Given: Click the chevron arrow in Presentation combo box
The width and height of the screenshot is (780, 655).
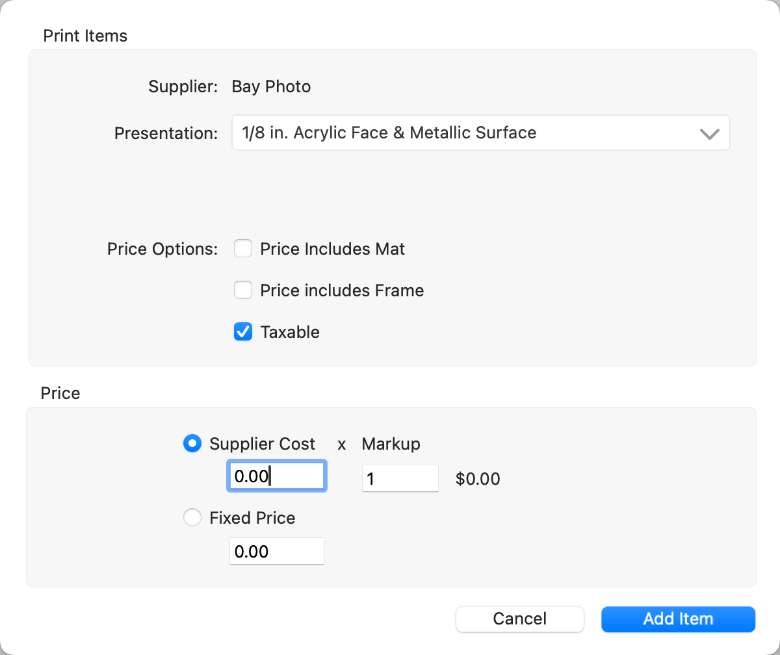Looking at the screenshot, I should [708, 134].
